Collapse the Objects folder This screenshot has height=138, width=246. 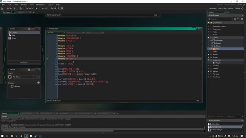pos(208,38)
